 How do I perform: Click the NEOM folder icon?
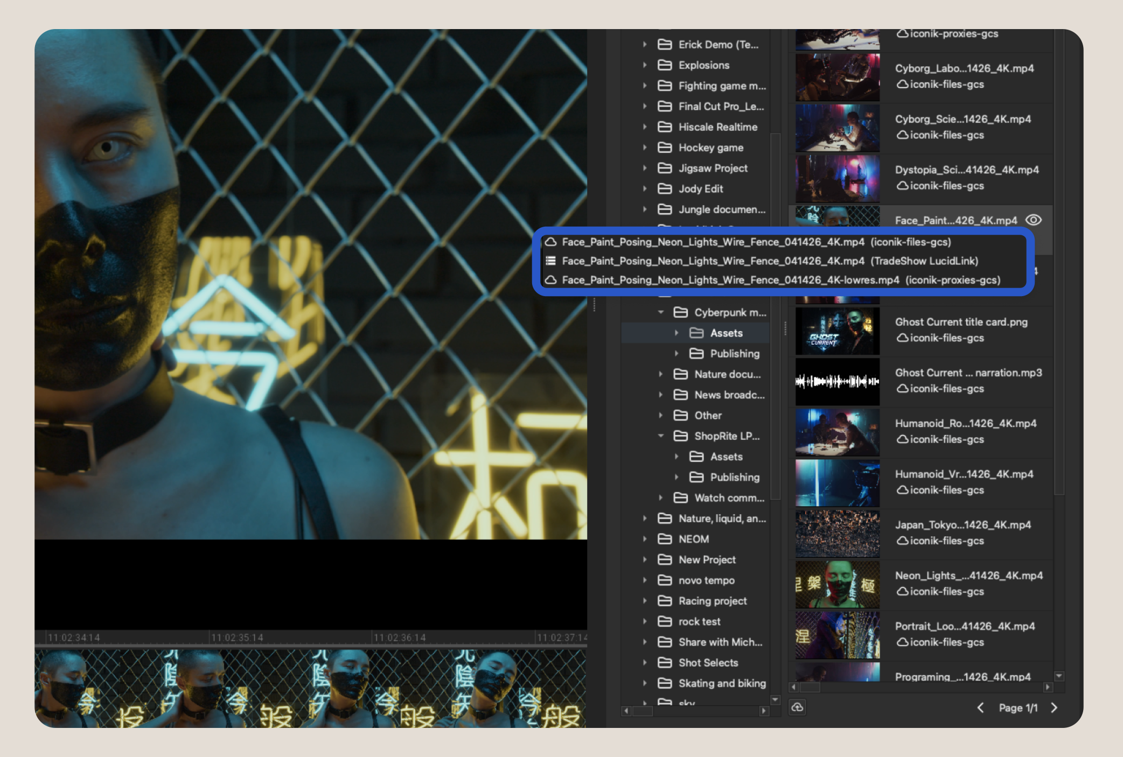pyautogui.click(x=665, y=539)
